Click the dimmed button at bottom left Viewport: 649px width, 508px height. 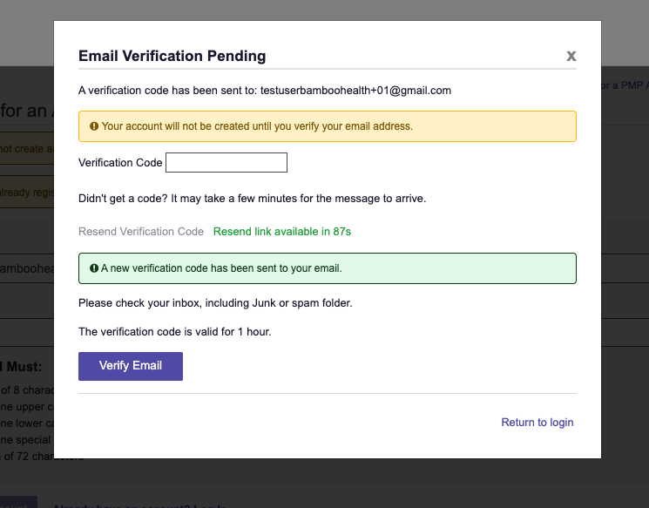click(18, 502)
